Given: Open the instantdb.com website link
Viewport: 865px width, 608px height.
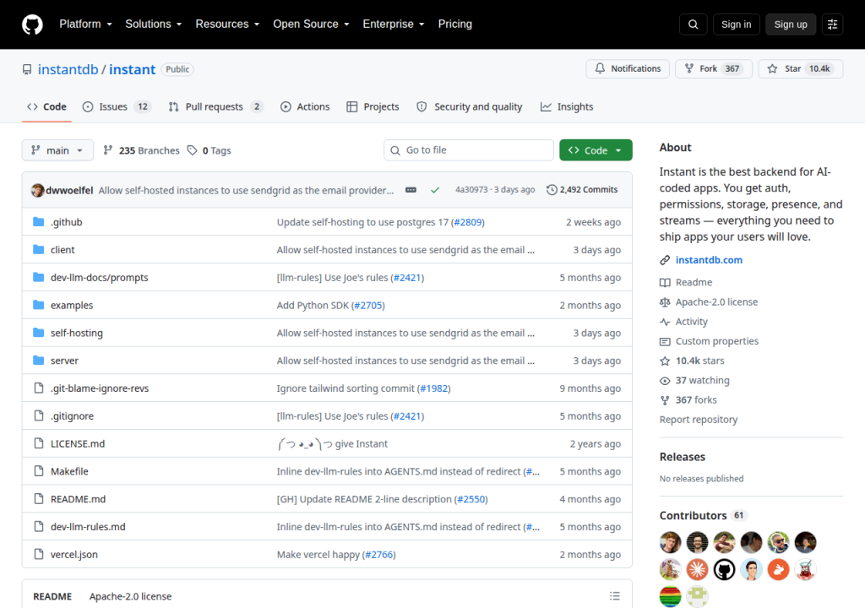Looking at the screenshot, I should click(x=709, y=260).
